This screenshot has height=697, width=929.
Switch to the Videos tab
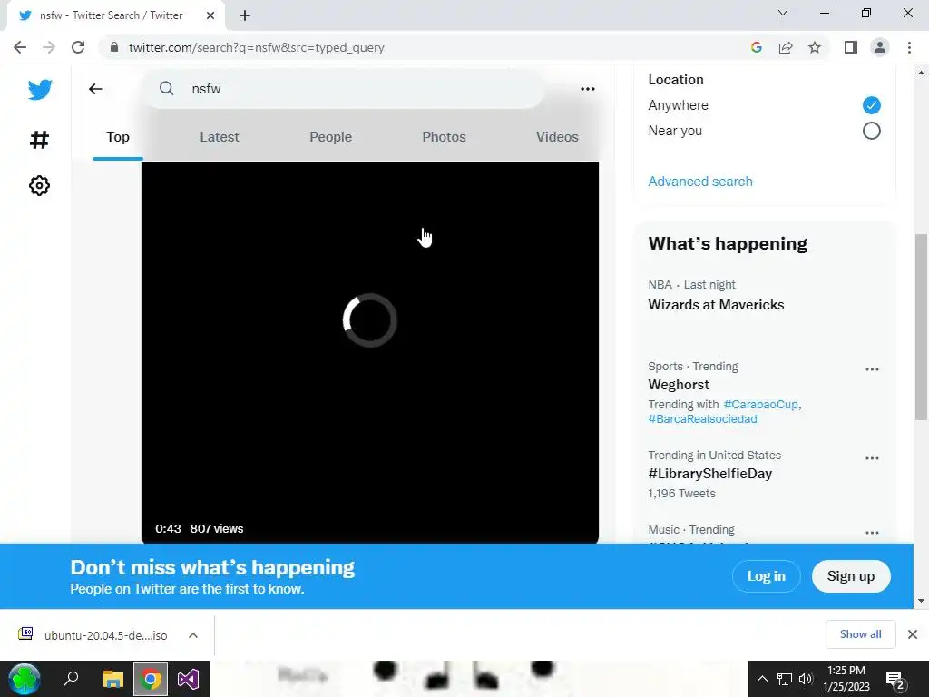(x=557, y=137)
